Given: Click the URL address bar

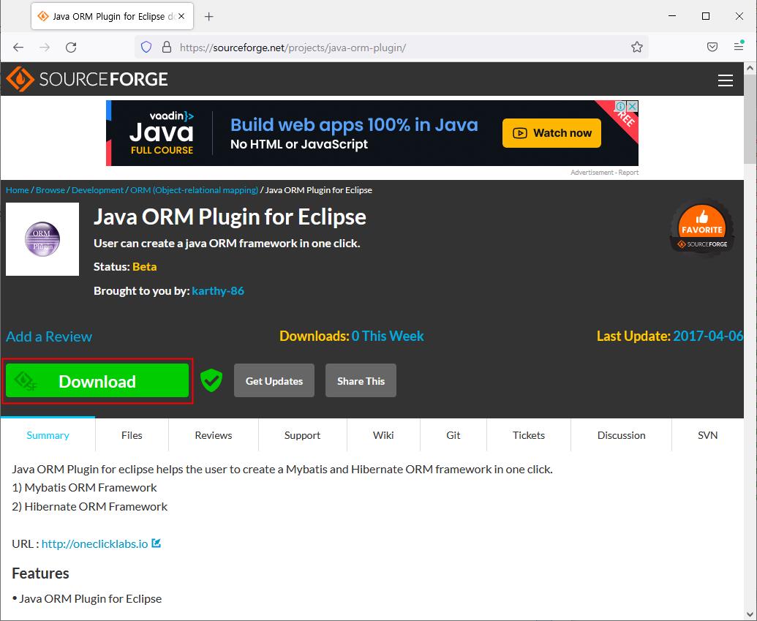Looking at the screenshot, I should coord(391,48).
